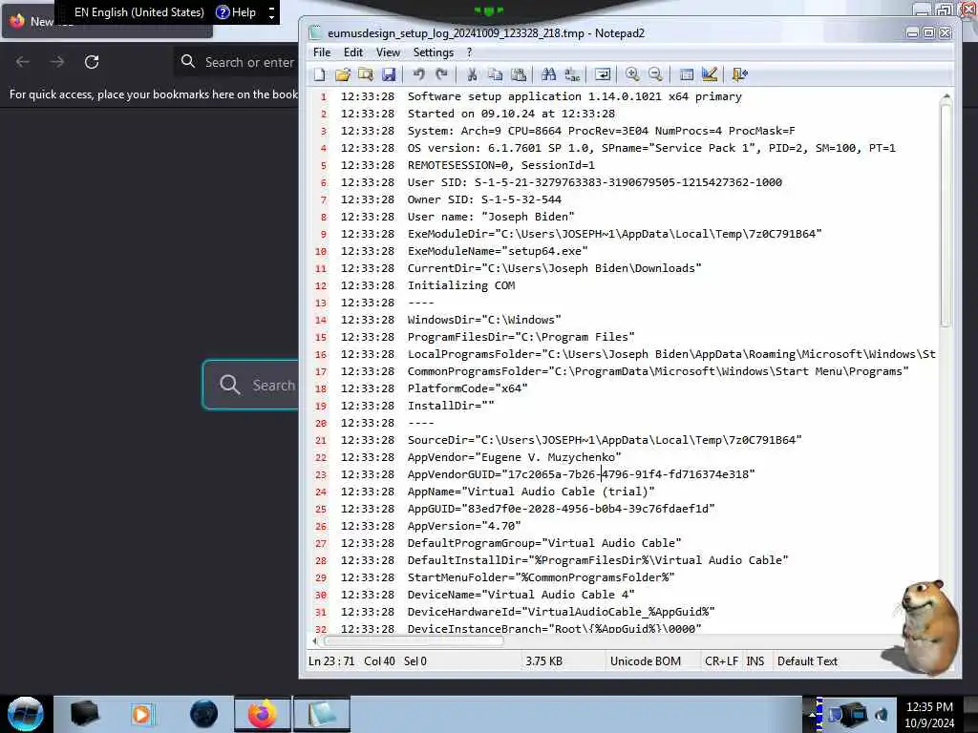Click CR+LF line ending in status bar
Screen dimensions: 978x733
[721, 661]
